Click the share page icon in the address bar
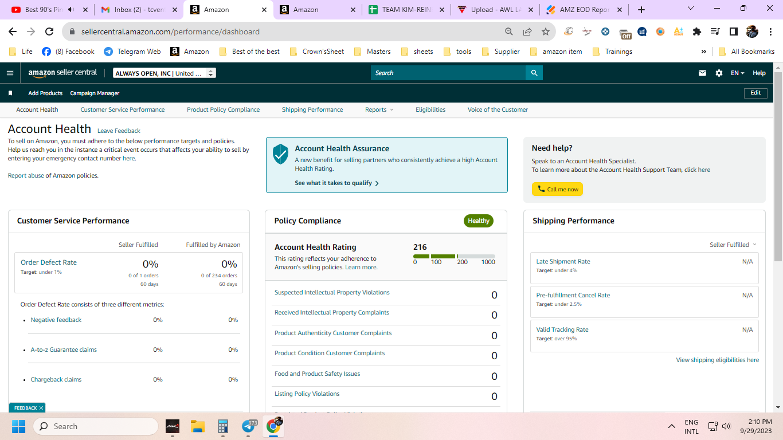The width and height of the screenshot is (783, 440). pos(527,32)
